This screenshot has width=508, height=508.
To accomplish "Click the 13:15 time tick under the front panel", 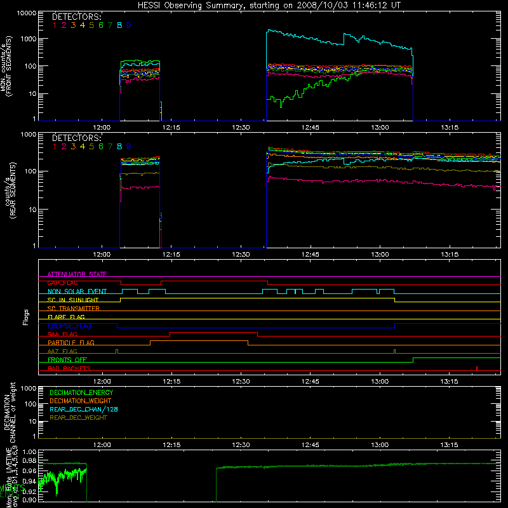I will tap(450, 128).
